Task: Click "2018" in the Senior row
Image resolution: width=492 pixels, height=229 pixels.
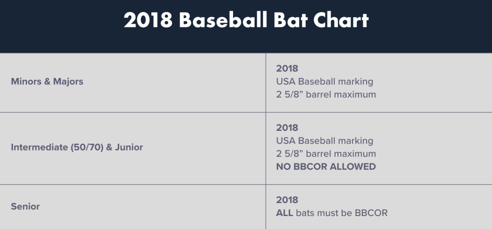Action: tap(287, 200)
